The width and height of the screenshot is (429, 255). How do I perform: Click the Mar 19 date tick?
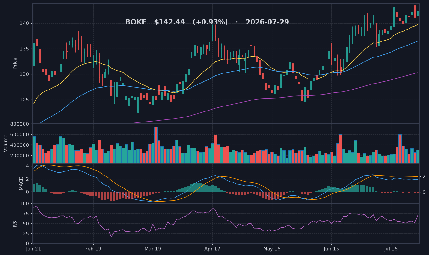(153, 249)
